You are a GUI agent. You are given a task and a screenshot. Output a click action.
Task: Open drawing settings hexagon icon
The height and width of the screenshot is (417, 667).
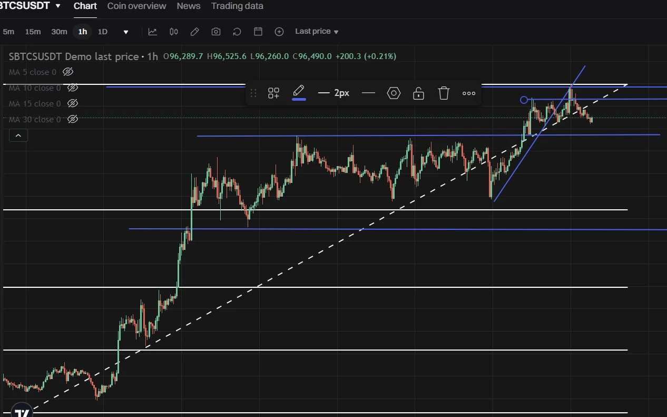coord(394,93)
